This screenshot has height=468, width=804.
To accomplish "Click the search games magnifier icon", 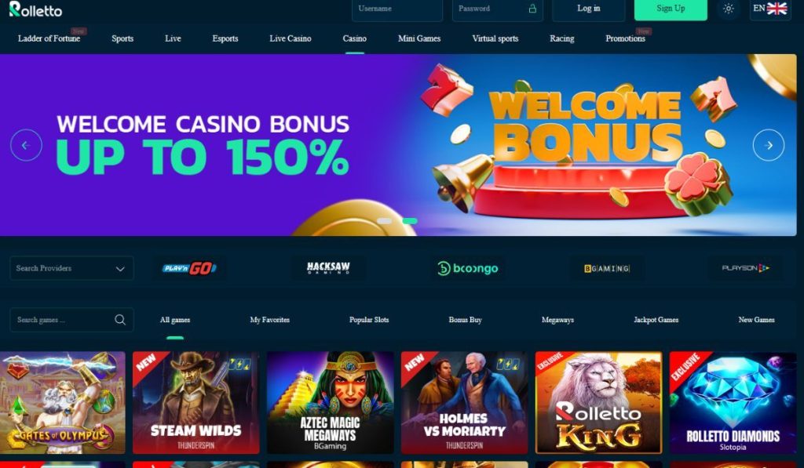I will coord(120,320).
